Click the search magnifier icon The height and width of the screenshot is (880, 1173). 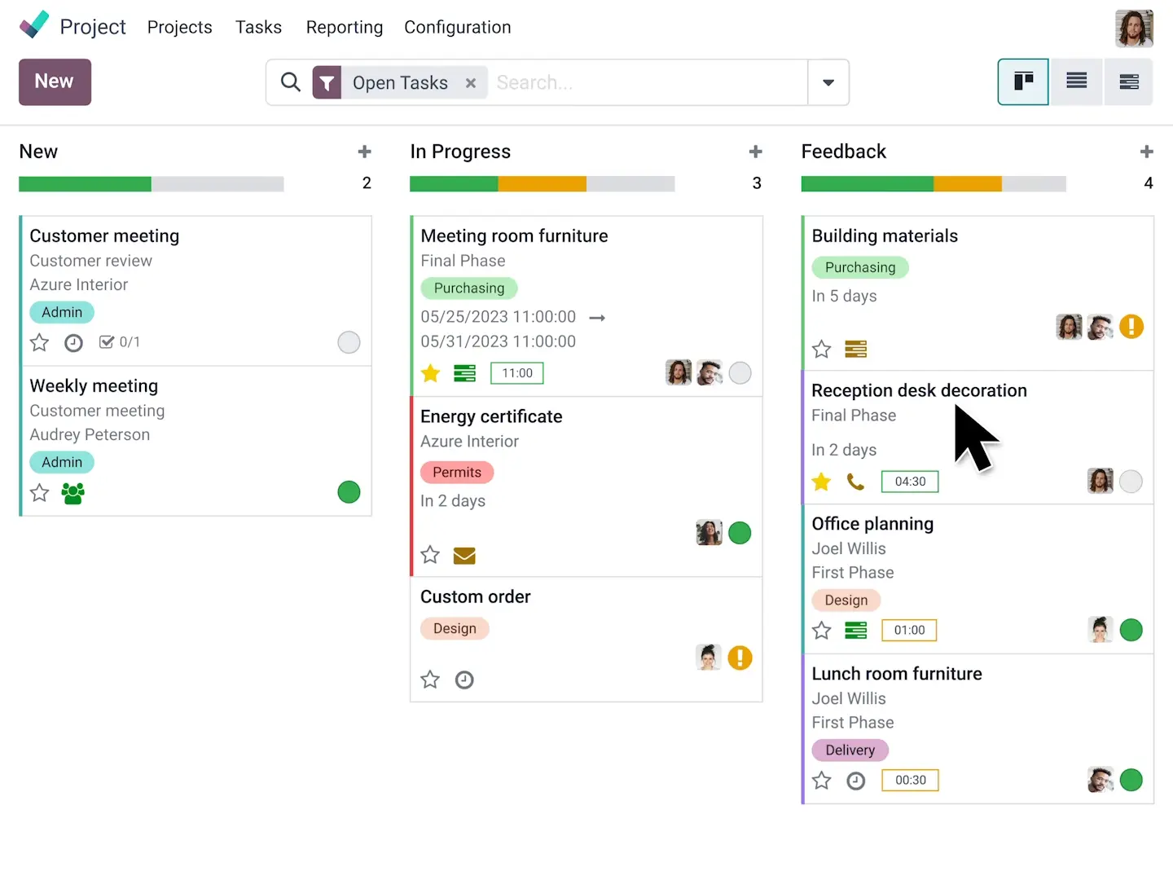point(290,82)
